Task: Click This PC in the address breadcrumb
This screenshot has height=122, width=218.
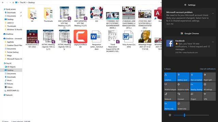Action: tap(23, 2)
